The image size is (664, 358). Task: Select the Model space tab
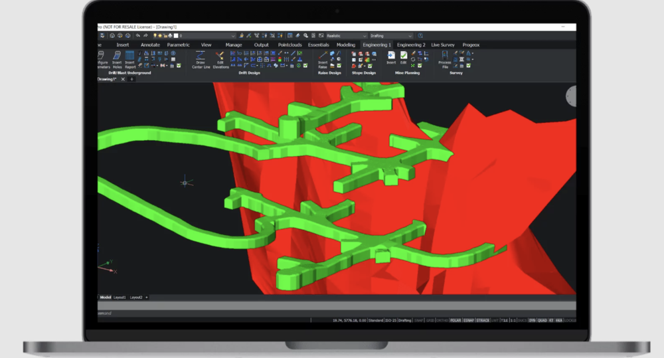click(106, 298)
